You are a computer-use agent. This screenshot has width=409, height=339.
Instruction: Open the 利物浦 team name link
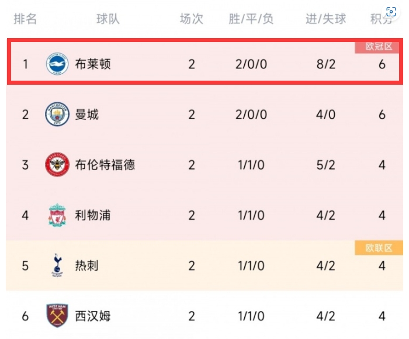click(93, 215)
